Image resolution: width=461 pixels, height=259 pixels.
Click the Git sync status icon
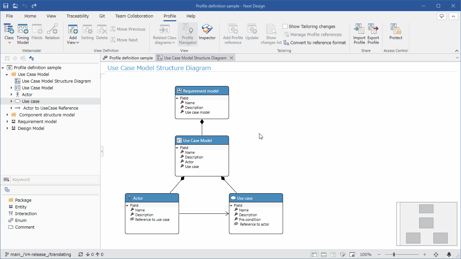80,255
